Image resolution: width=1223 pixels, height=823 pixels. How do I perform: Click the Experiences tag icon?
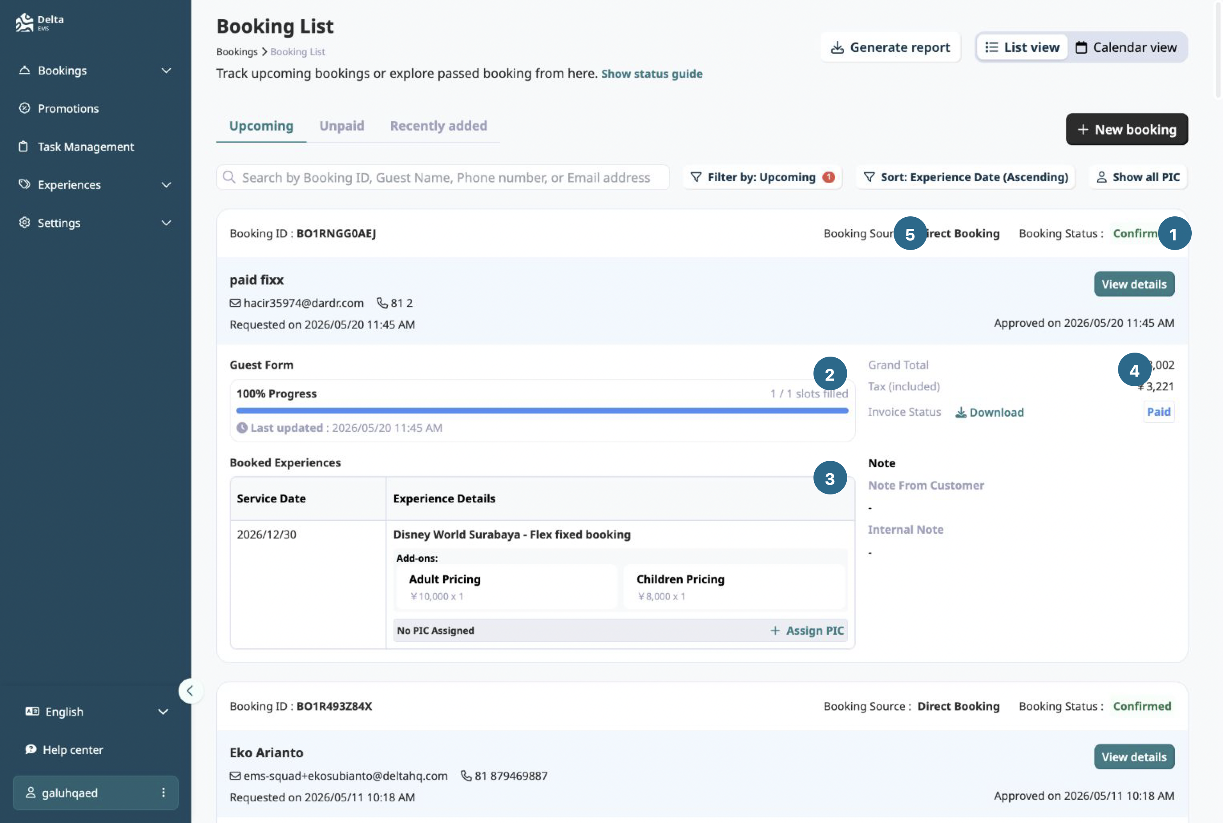(x=24, y=184)
